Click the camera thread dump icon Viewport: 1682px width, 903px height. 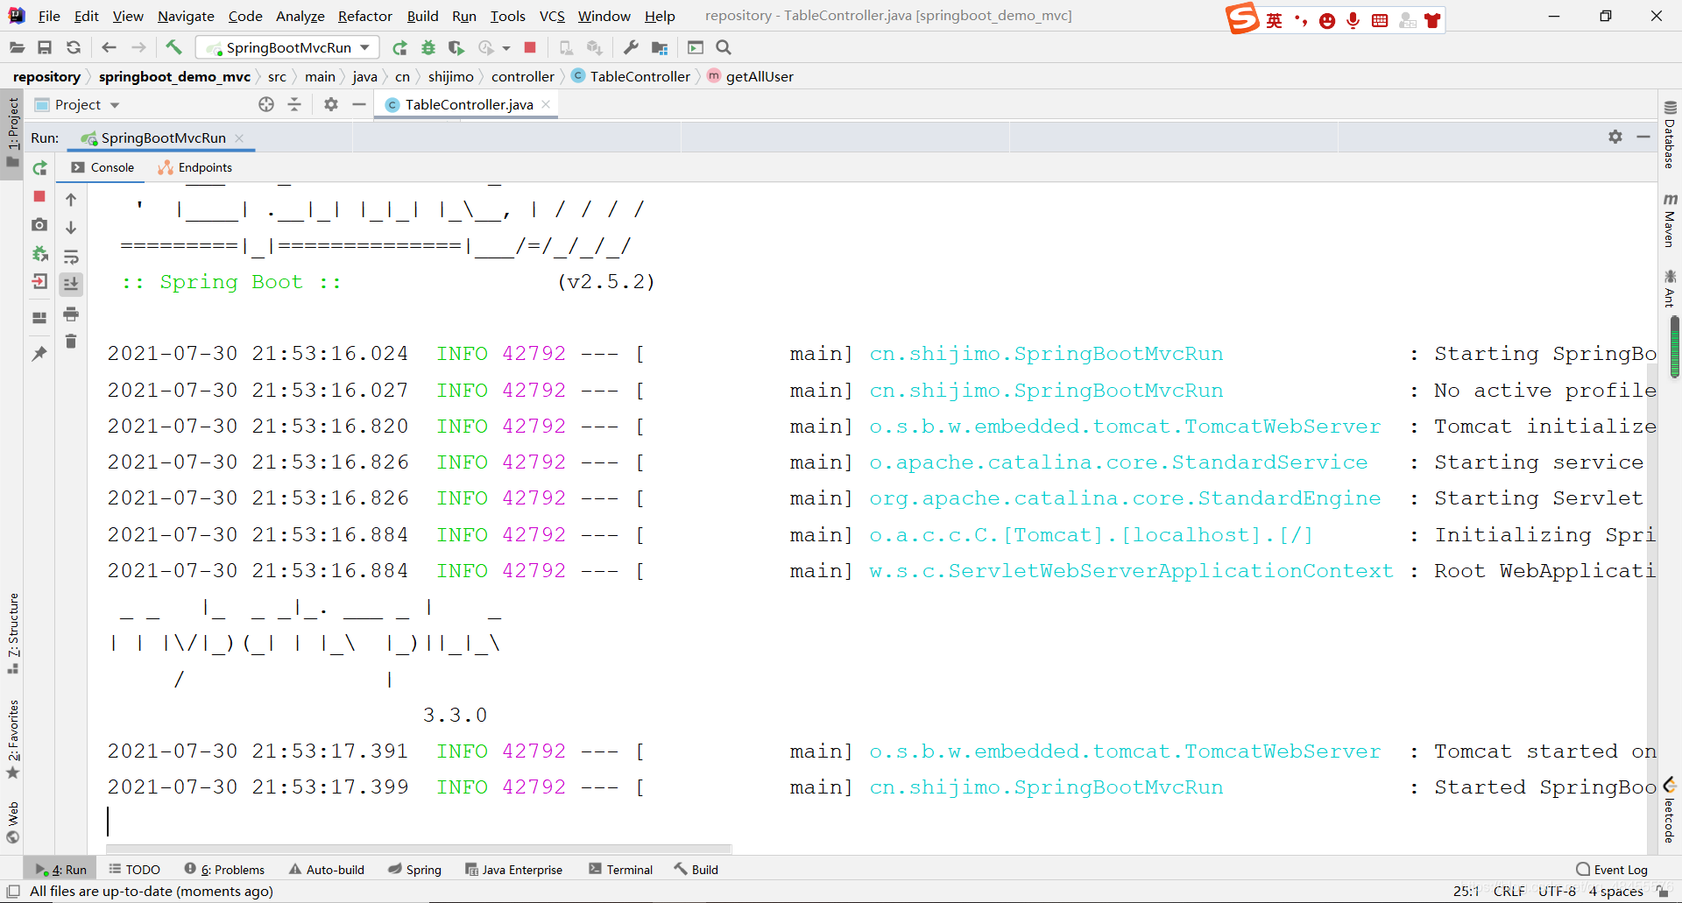[39, 225]
